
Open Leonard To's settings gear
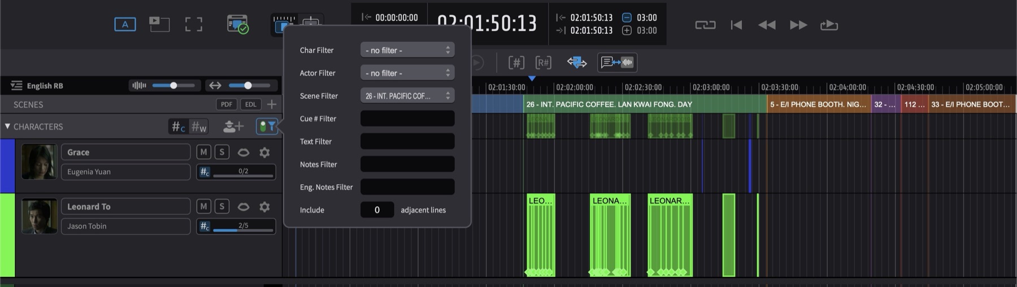click(x=264, y=206)
